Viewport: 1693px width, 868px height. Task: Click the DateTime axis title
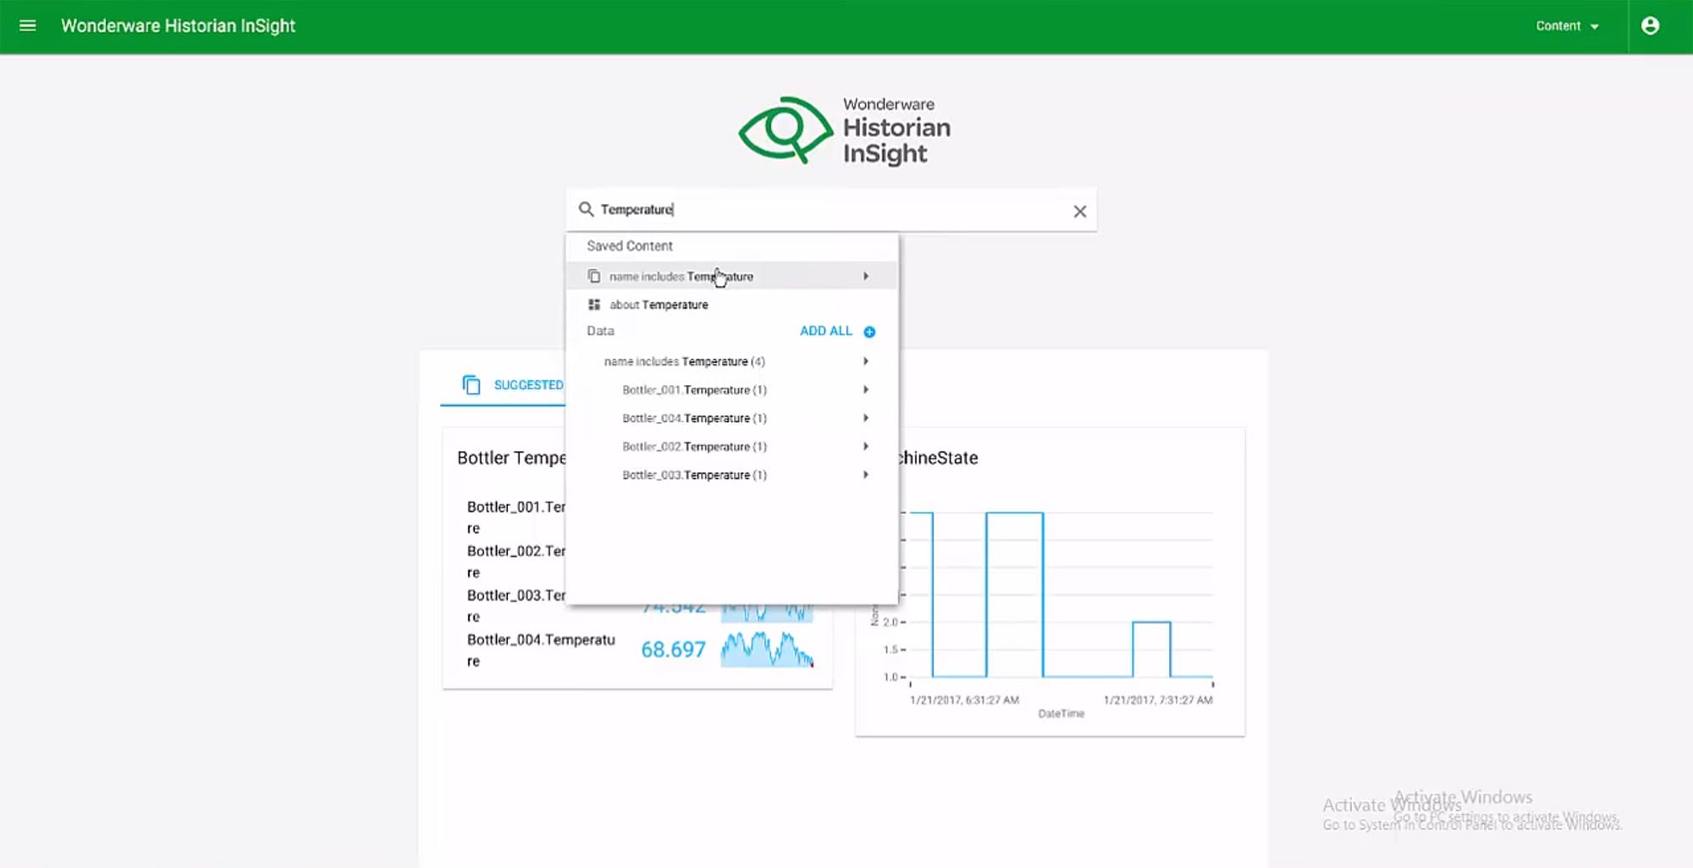click(x=1061, y=713)
